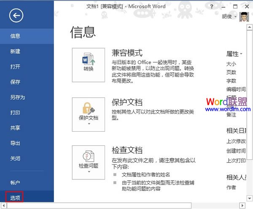Screen dimensions: 253x209
Task: Click the 兼容模式 heading text
Action: pos(127,53)
